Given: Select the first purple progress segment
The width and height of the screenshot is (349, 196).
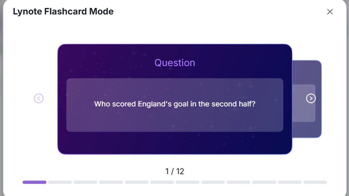Looking at the screenshot, I should point(34,182).
